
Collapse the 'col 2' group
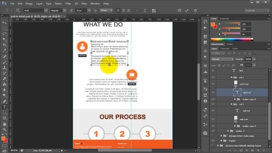[231, 104]
